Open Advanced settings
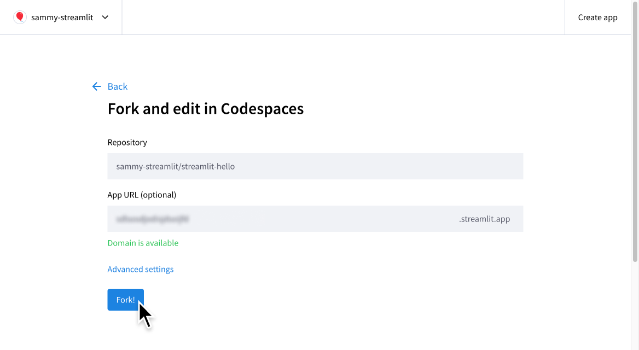This screenshot has width=639, height=350. click(x=141, y=269)
